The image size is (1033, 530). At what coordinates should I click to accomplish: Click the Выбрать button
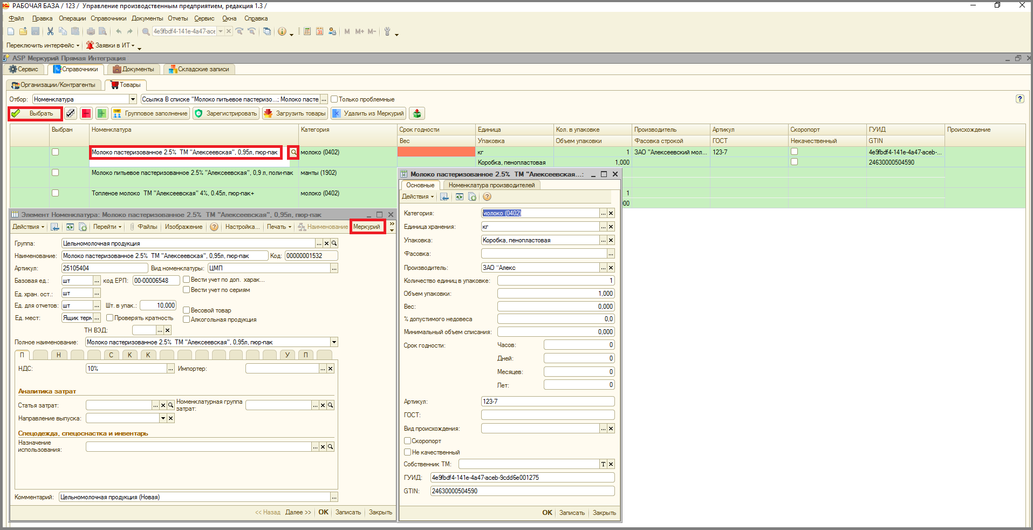pos(35,113)
